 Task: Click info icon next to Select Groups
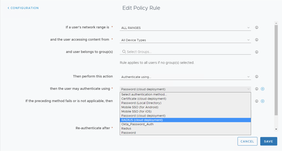point(257,52)
